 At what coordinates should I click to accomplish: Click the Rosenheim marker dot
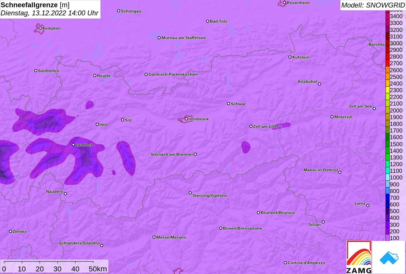[x=284, y=3]
